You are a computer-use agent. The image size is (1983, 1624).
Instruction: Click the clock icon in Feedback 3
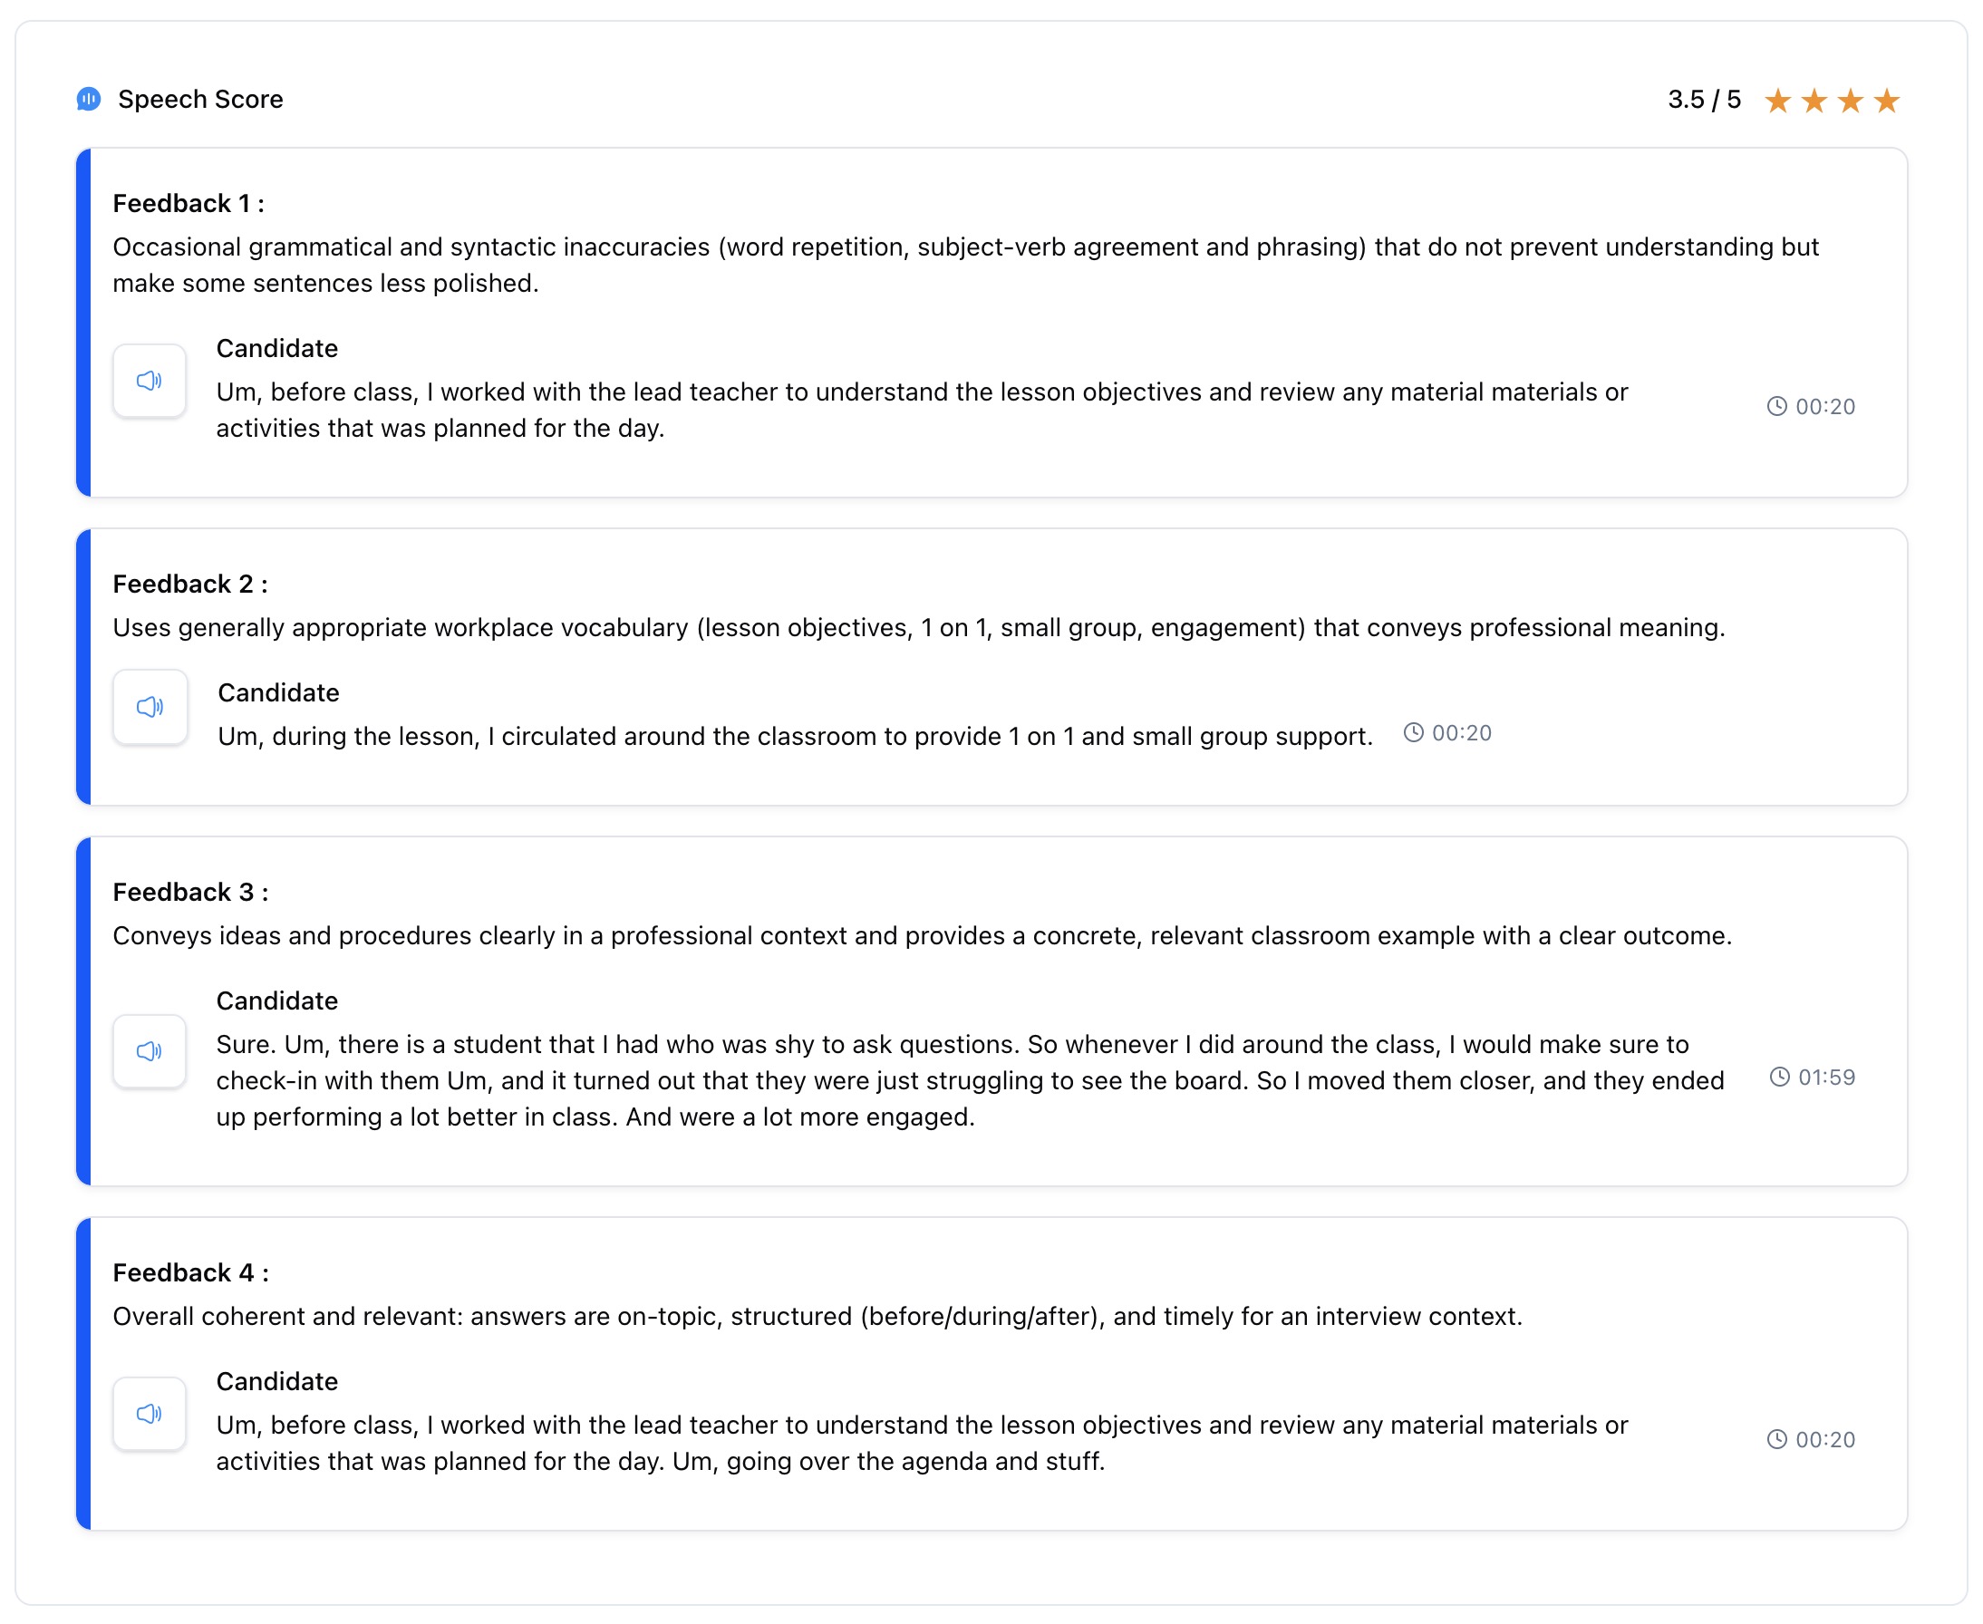[x=1779, y=1077]
